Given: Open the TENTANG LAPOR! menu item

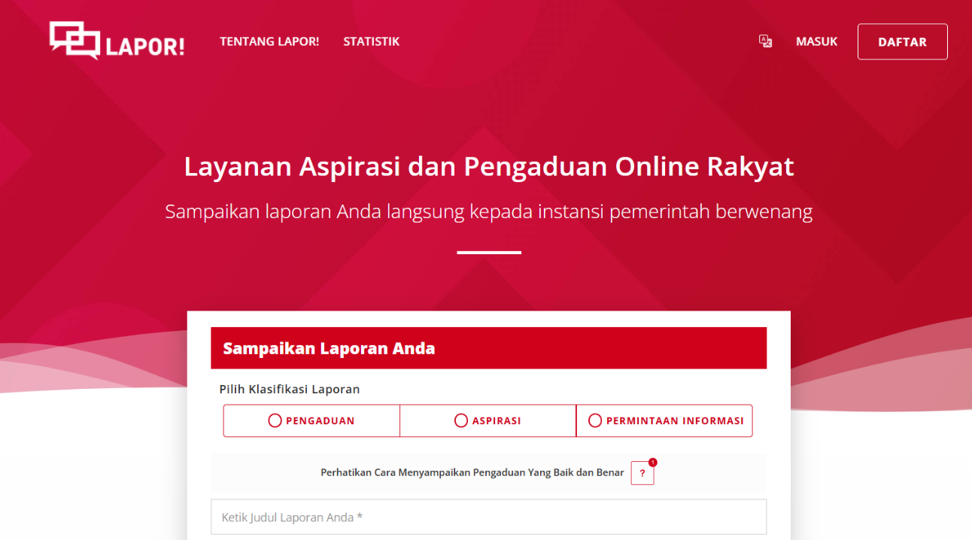Looking at the screenshot, I should pos(269,41).
